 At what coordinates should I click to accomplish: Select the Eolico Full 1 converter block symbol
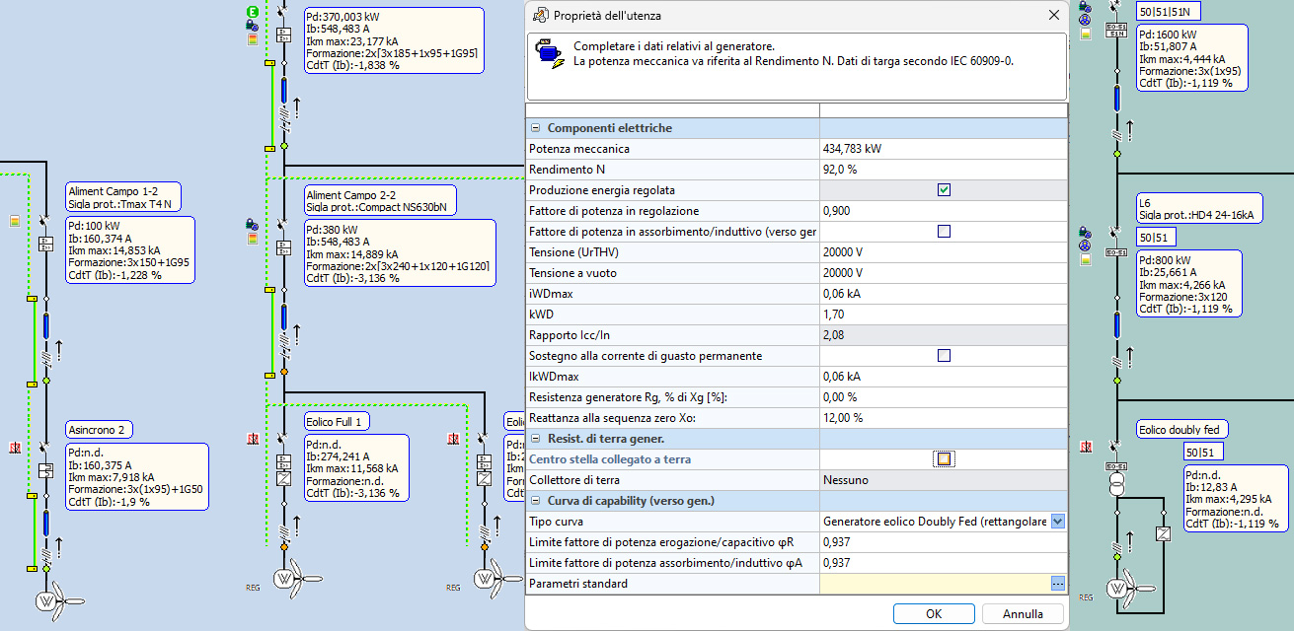point(283,479)
